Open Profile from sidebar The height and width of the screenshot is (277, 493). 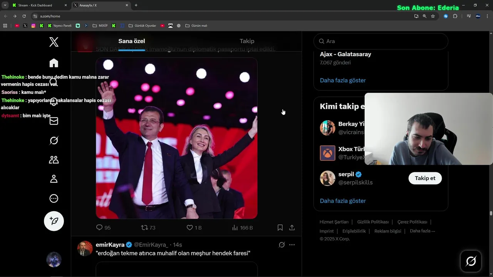point(54,179)
